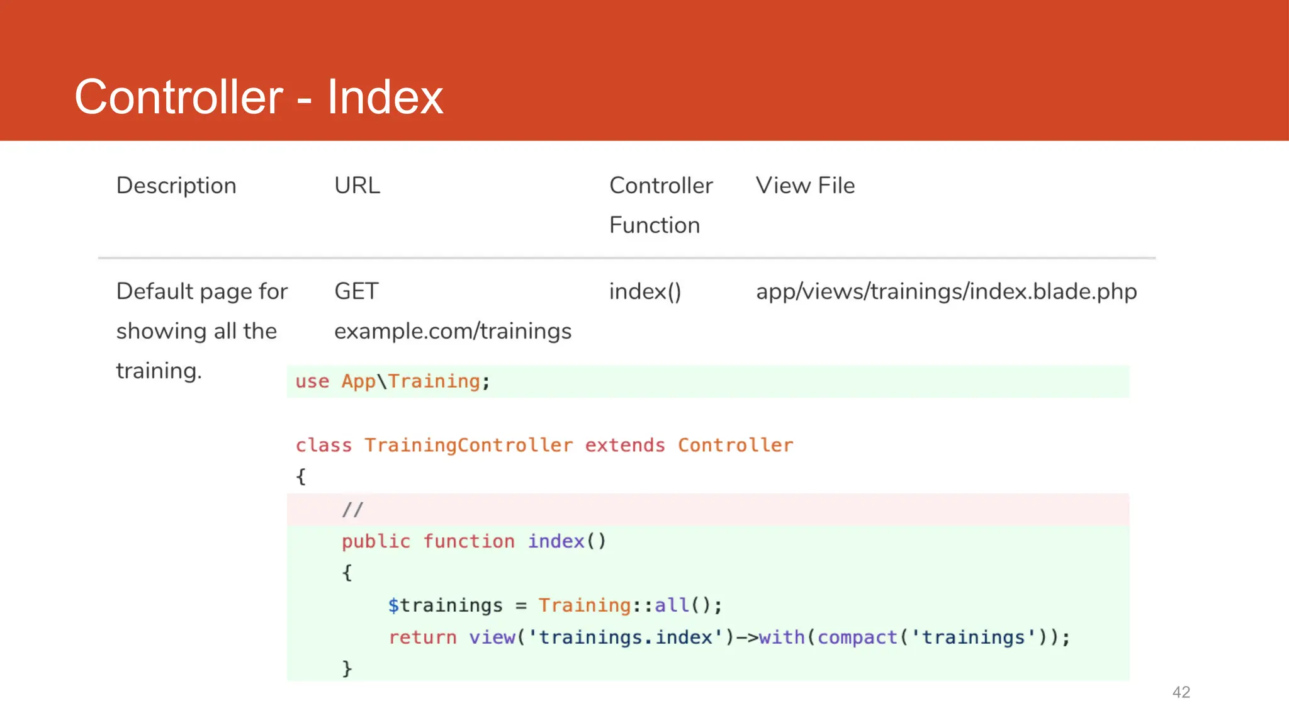Select the 'Description' column header

pyautogui.click(x=176, y=186)
